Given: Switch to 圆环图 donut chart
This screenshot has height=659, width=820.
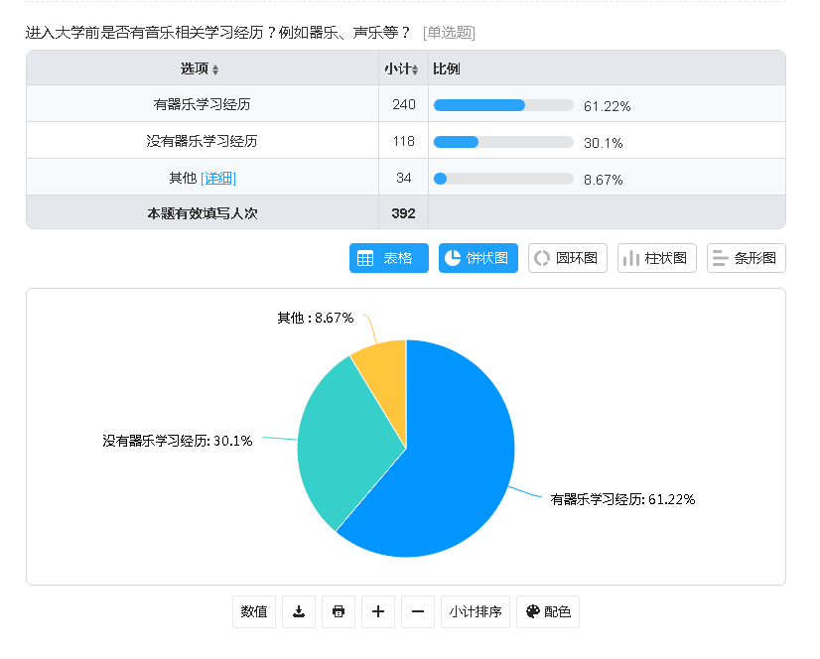Looking at the screenshot, I should coord(567,258).
